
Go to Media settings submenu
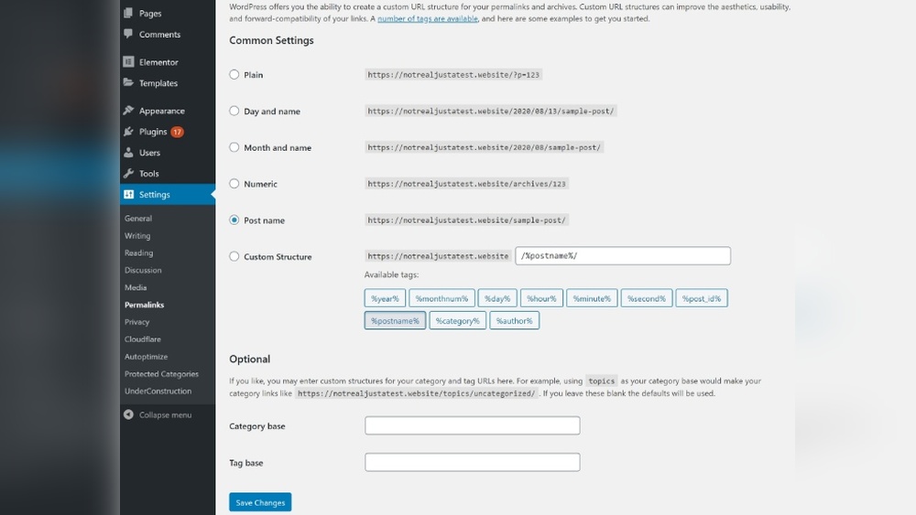[x=136, y=287]
